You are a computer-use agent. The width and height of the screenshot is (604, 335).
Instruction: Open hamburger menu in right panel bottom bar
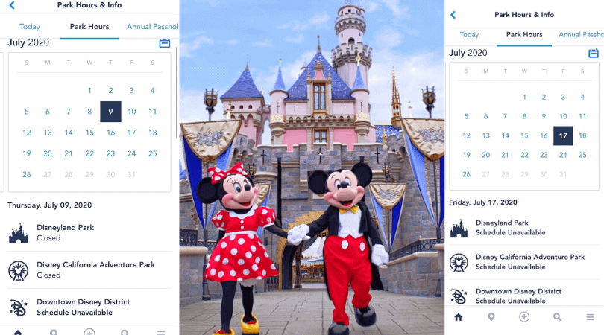590,317
